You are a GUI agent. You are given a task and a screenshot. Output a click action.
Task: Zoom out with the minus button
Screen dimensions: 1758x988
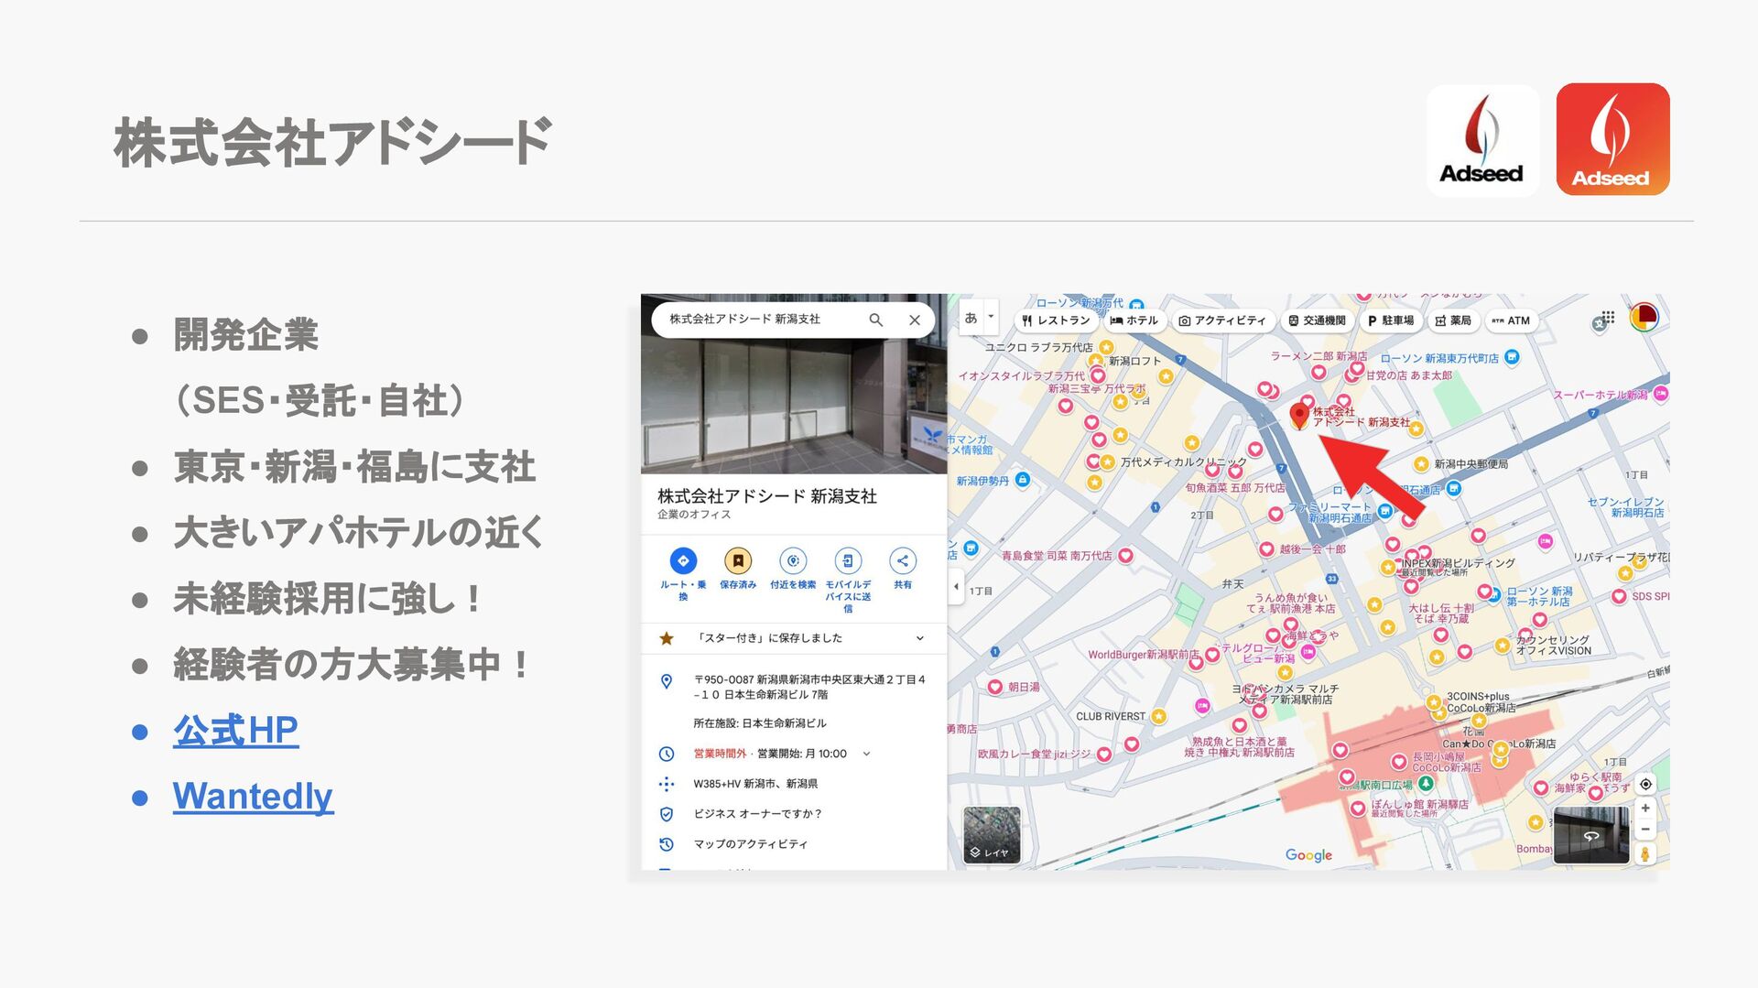(1645, 829)
